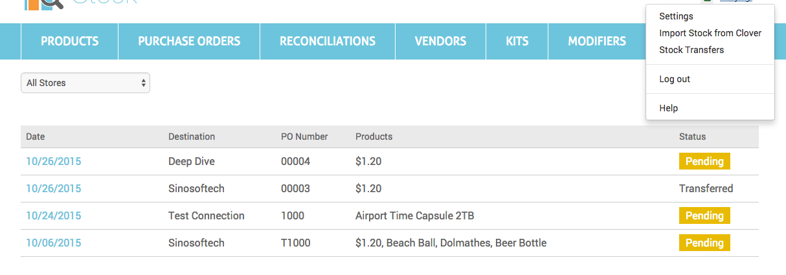
Task: Select the Kits tab
Action: 517,41
